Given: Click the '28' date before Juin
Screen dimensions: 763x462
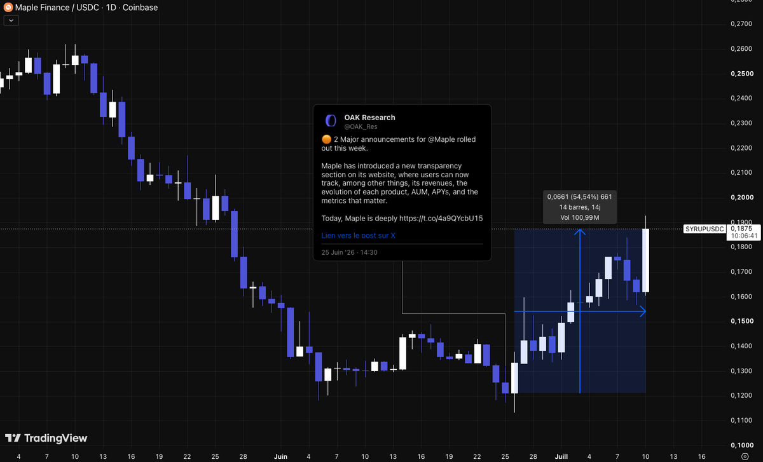Looking at the screenshot, I should point(243,456).
